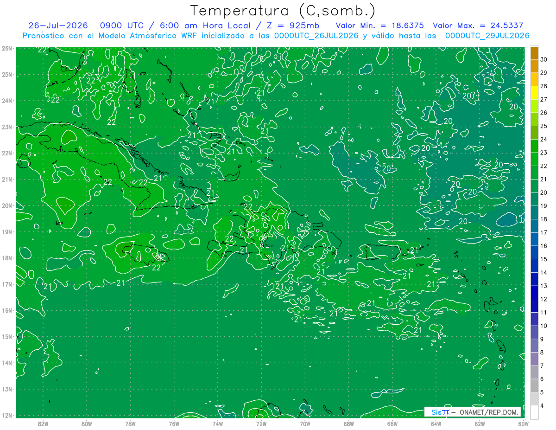Image resolution: width=556 pixels, height=430 pixels.
Task: Click the 82W longitude axis label
Action: click(x=43, y=424)
